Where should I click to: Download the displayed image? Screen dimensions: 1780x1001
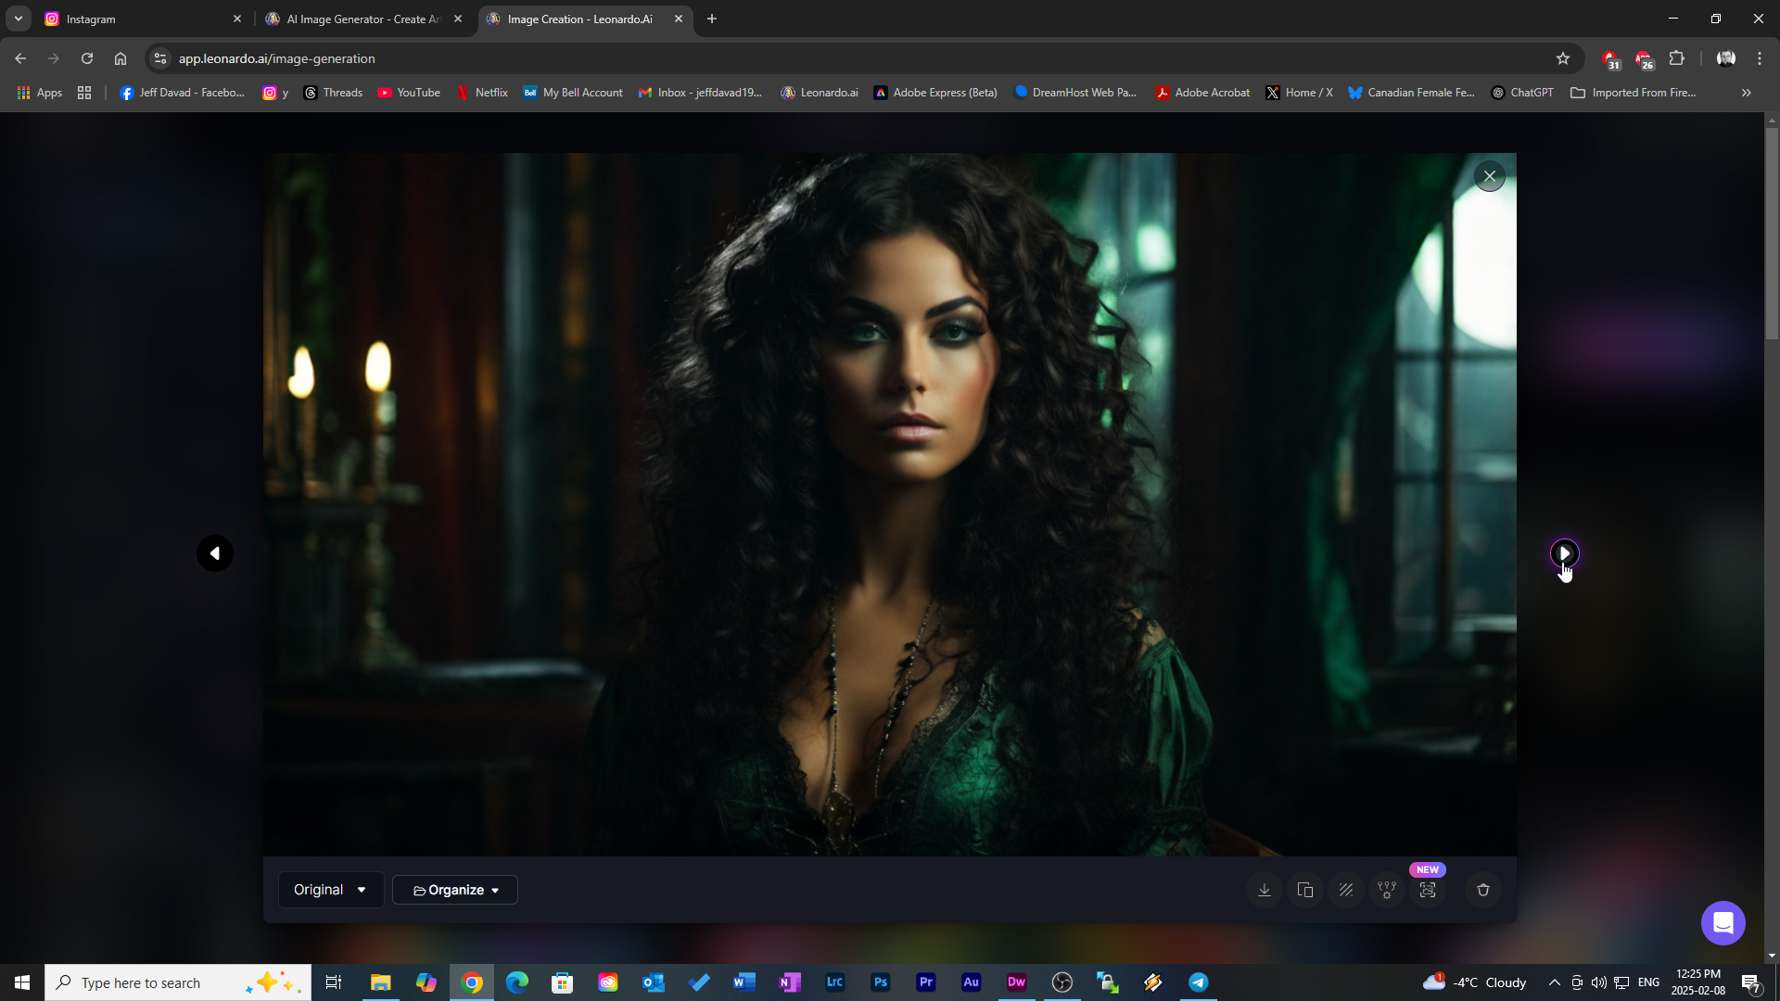click(x=1264, y=890)
